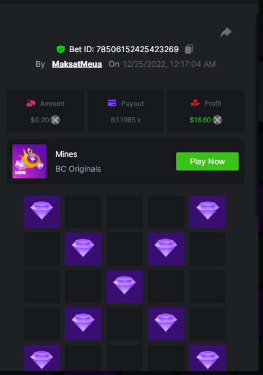Click the green verified shield icon
Viewport: 263px width, 375px height.
pyautogui.click(x=61, y=49)
